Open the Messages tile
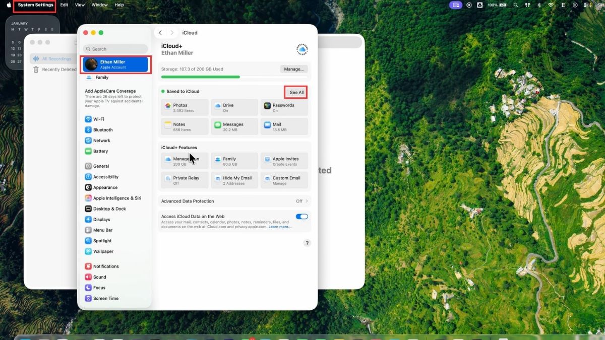This screenshot has height=340, width=605. tap(234, 126)
